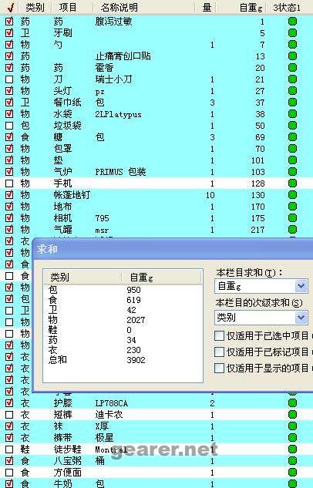Viewport: 313px width, 488px height.
Task: Click green status dot in 气罐 row
Action: (292, 230)
